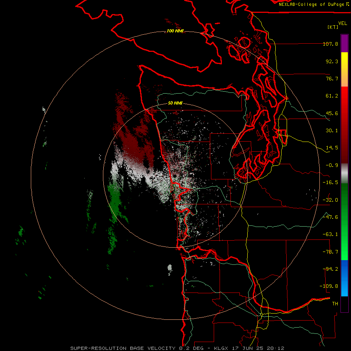Click the TH threshold label

click(x=335, y=304)
